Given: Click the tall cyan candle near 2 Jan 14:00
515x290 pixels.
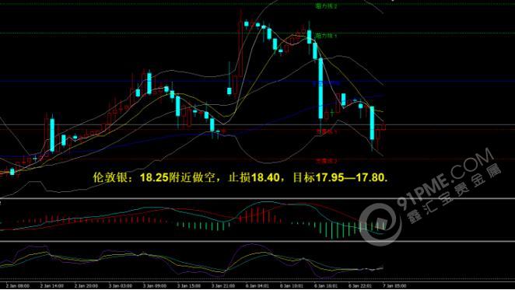Looking at the screenshot, I should [52, 135].
